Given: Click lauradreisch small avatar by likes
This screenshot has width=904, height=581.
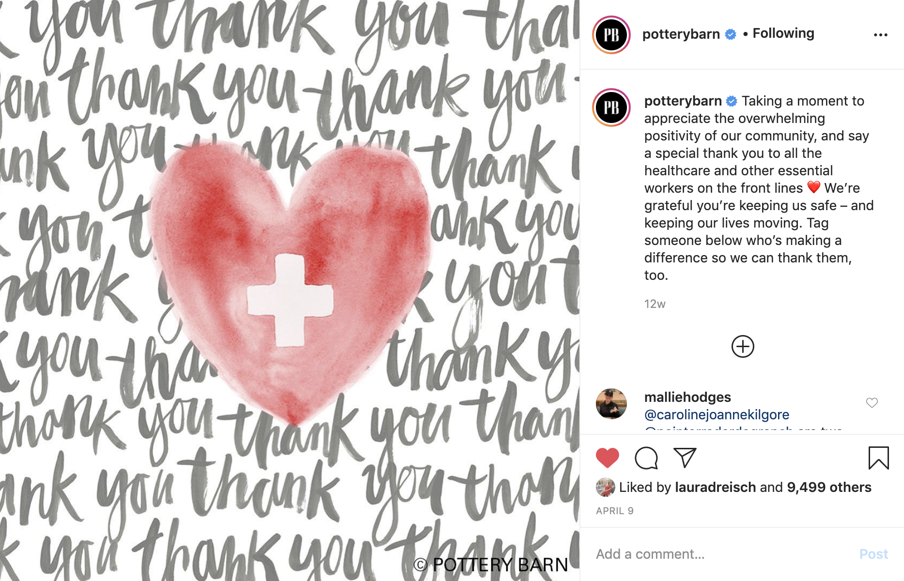Looking at the screenshot, I should [605, 487].
